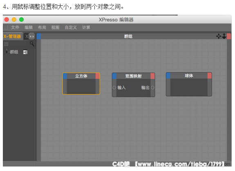This screenshot has width=235, height=171.
Task: Click the pan/move arrows icon in 群组 header
Action: coord(219,36)
